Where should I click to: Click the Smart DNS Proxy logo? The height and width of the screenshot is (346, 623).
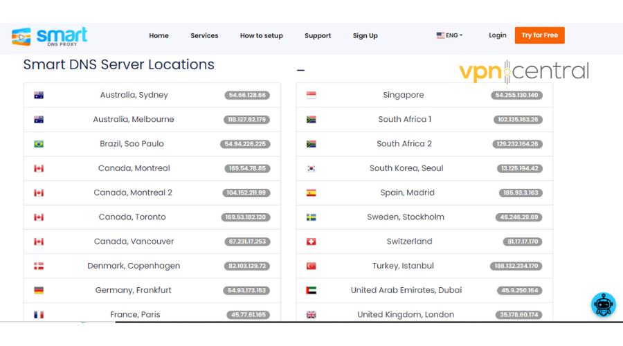(49, 37)
